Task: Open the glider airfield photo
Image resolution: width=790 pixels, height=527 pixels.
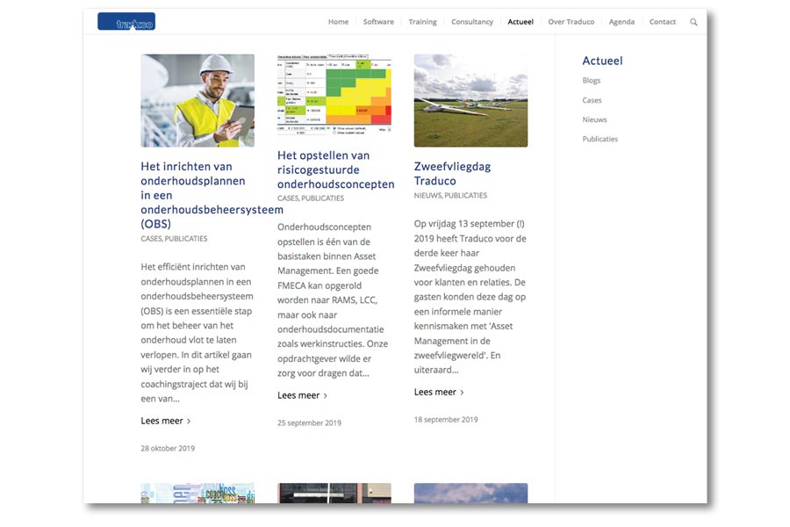Action: (470, 100)
